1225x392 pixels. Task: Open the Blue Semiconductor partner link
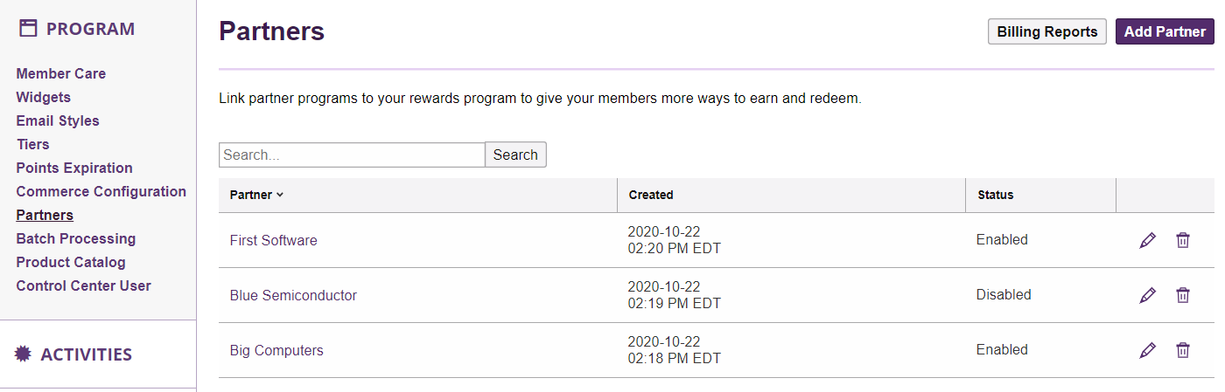click(293, 295)
